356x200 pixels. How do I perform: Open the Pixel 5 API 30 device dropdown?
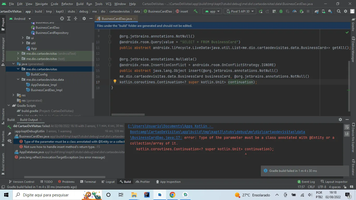click(x=240, y=11)
